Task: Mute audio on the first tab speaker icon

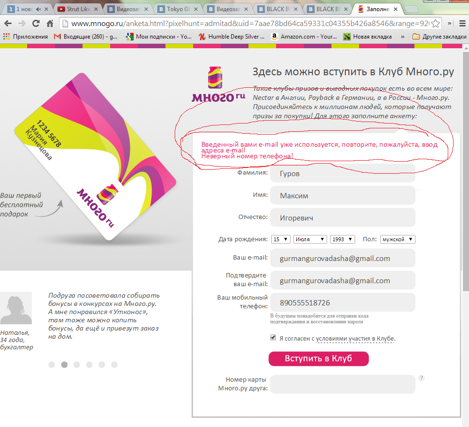Action: (38, 9)
